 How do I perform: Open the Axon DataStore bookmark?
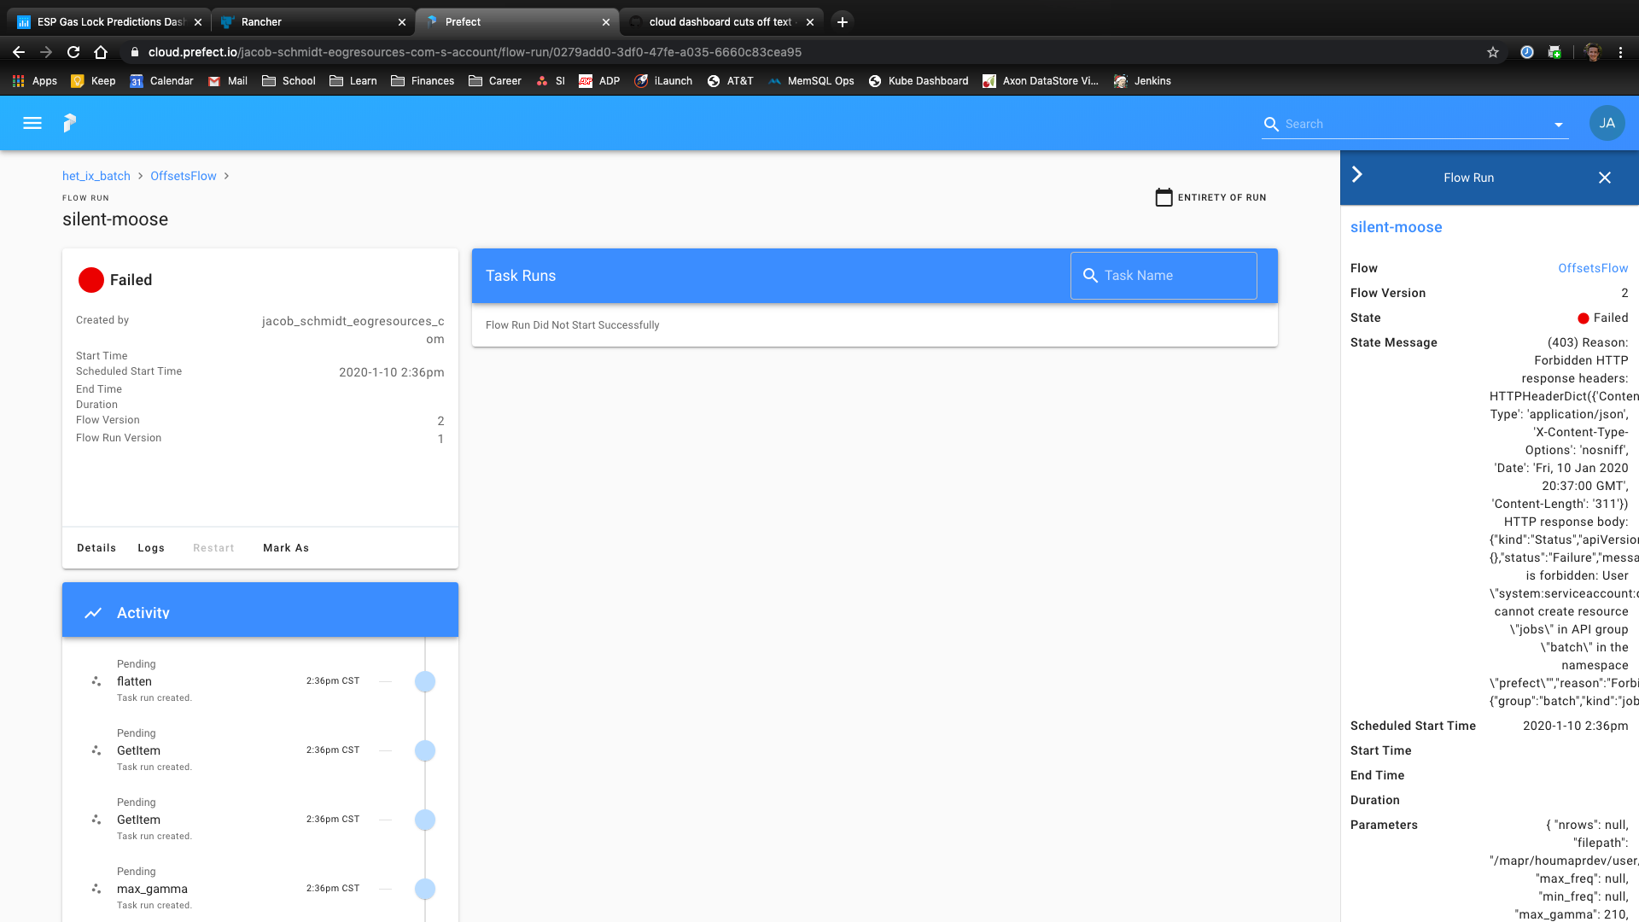click(1041, 81)
